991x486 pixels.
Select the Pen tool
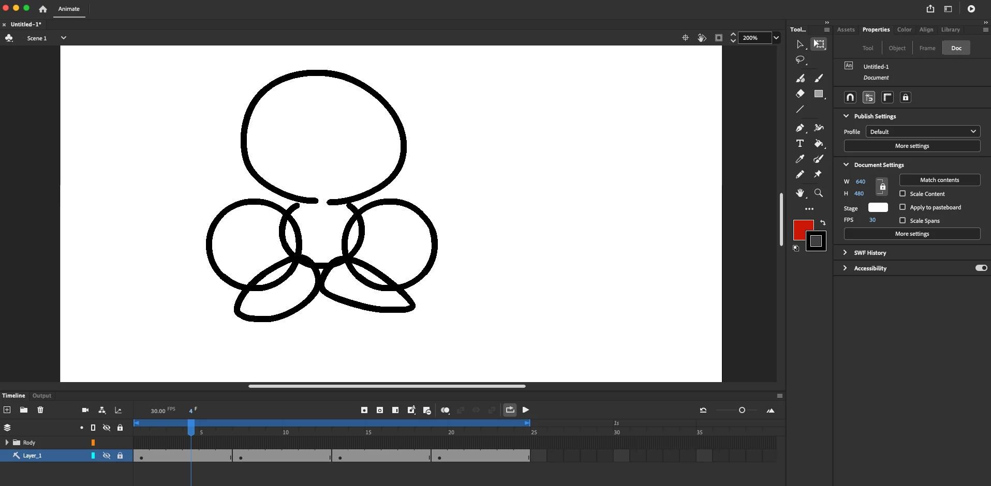pyautogui.click(x=800, y=128)
